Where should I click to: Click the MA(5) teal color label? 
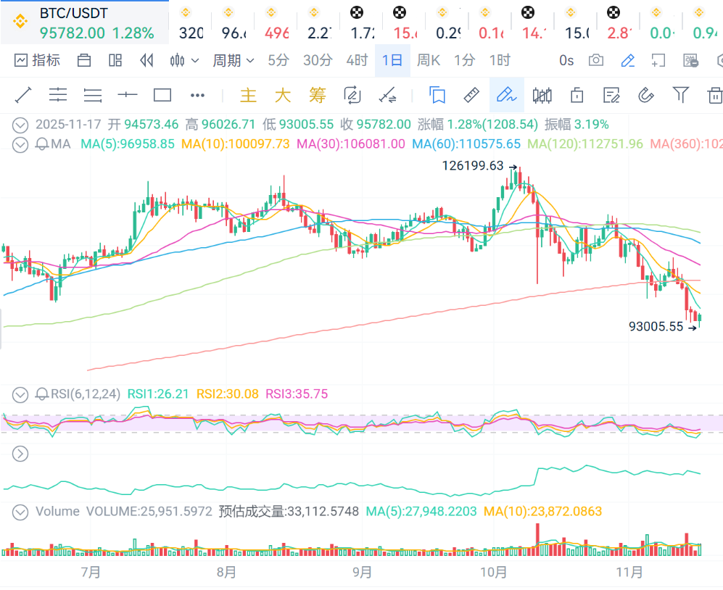(128, 144)
